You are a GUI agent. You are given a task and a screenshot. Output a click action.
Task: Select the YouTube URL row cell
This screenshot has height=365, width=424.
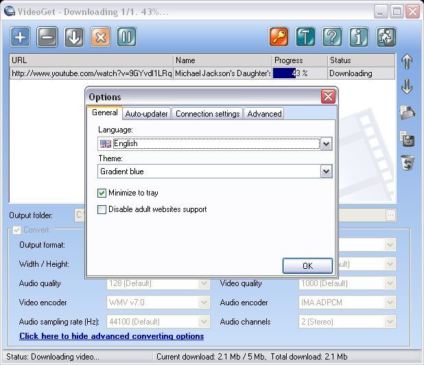pyautogui.click(x=91, y=73)
